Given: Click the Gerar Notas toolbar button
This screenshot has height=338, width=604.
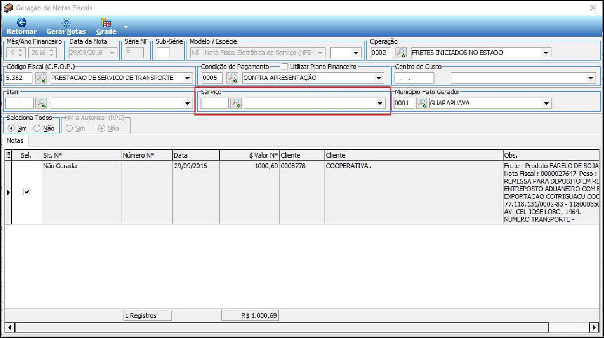Looking at the screenshot, I should pyautogui.click(x=66, y=26).
